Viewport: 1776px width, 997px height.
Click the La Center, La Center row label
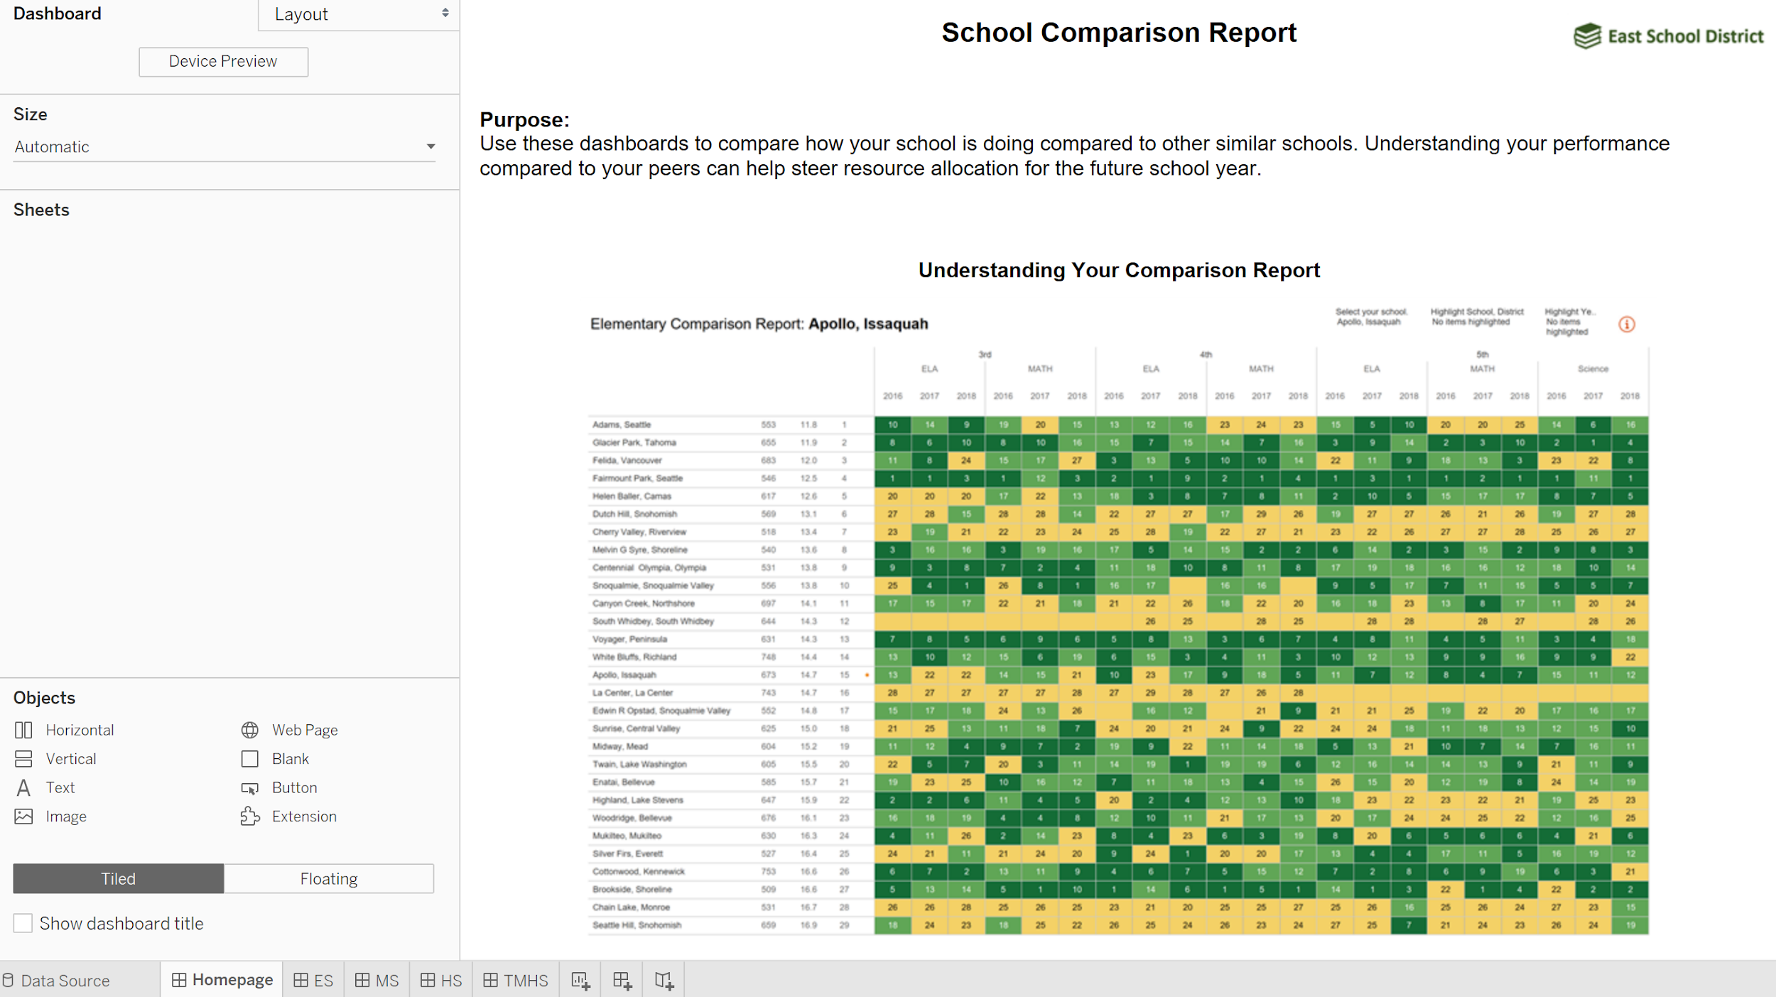[633, 693]
